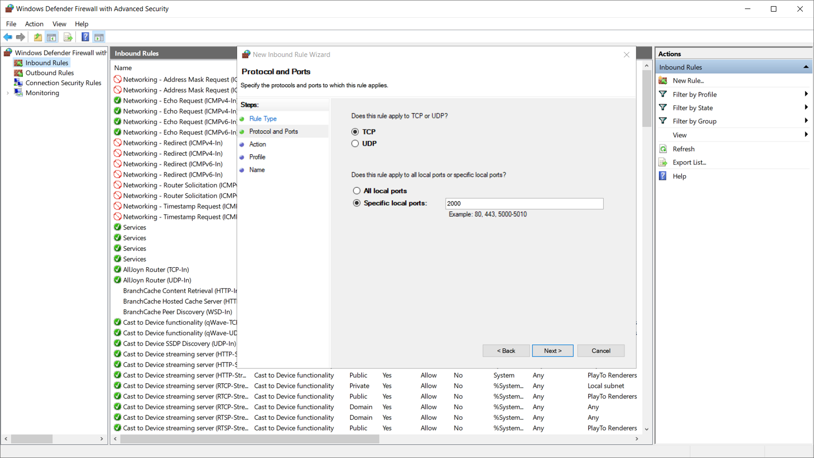Viewport: 814px width, 458px height.
Task: Click the Help icon in Actions pane
Action: click(663, 176)
